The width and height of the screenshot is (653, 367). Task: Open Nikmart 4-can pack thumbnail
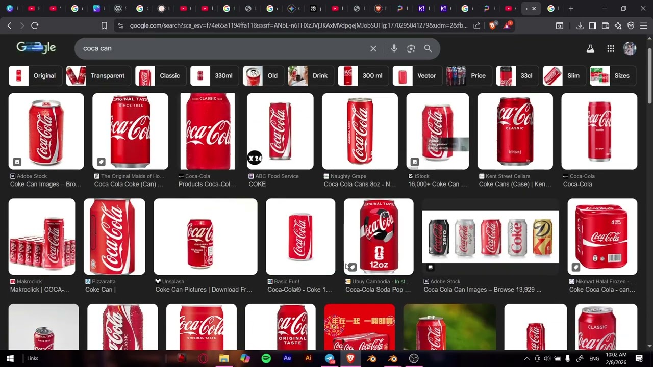pyautogui.click(x=602, y=237)
